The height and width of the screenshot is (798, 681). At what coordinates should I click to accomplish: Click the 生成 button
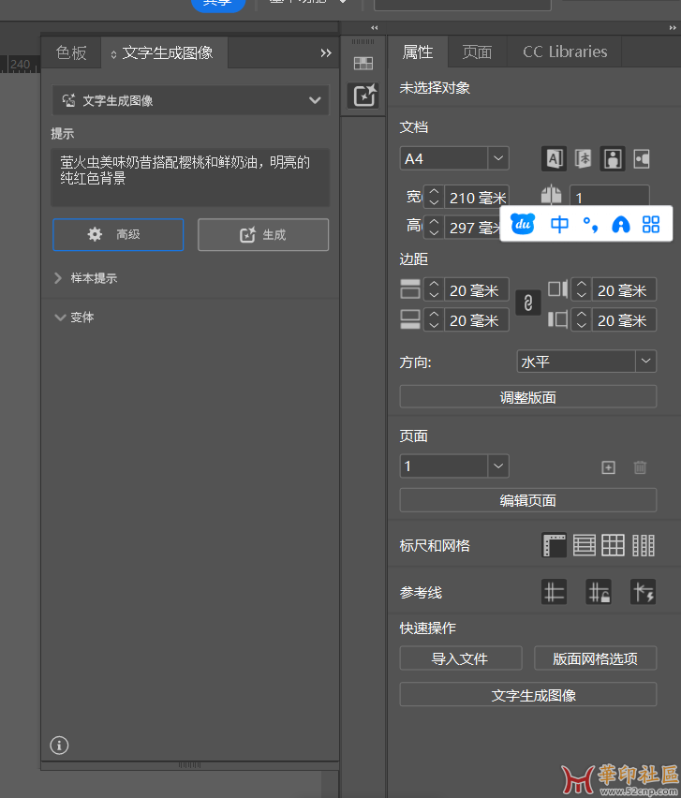pyautogui.click(x=263, y=234)
